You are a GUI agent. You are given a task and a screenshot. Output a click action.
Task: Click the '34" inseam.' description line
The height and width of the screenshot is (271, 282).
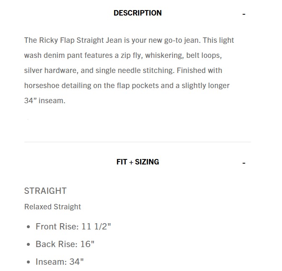point(45,101)
